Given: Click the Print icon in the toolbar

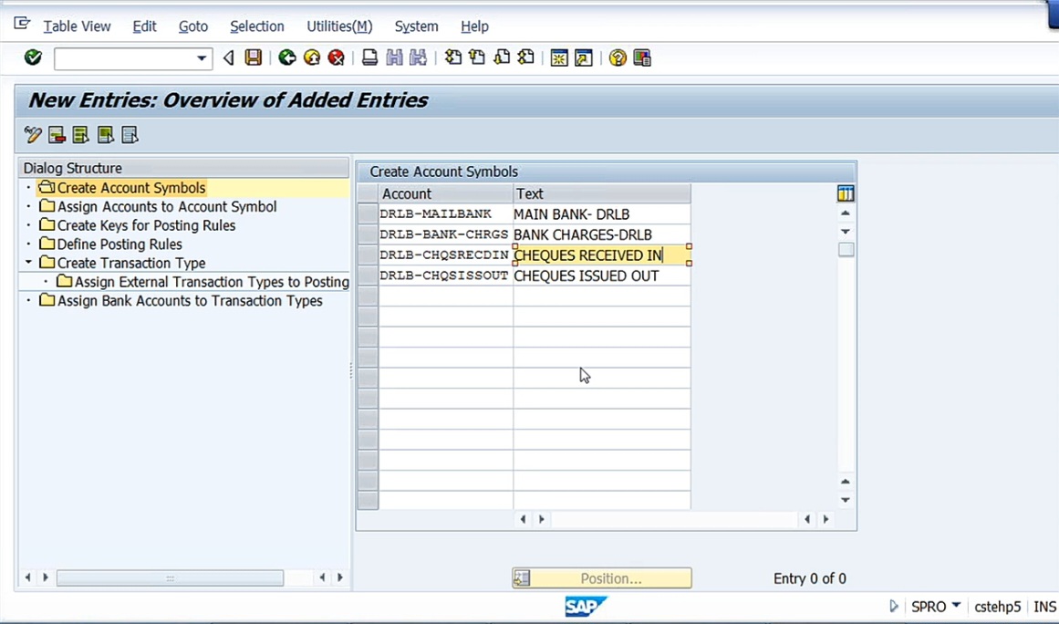Looking at the screenshot, I should 369,57.
